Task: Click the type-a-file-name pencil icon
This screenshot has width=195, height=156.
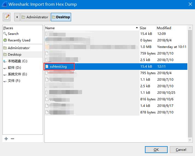Action: click(x=7, y=17)
